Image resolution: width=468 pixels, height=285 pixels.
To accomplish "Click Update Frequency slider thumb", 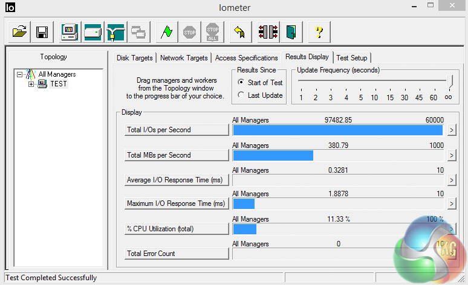I will click(x=449, y=81).
